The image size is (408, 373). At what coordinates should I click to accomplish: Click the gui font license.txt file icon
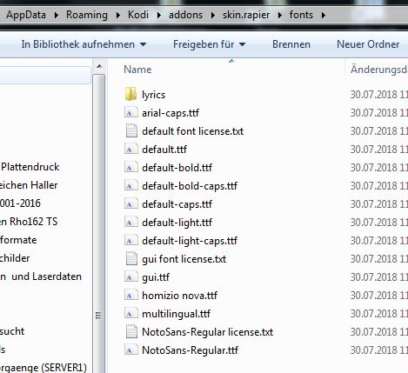131,258
